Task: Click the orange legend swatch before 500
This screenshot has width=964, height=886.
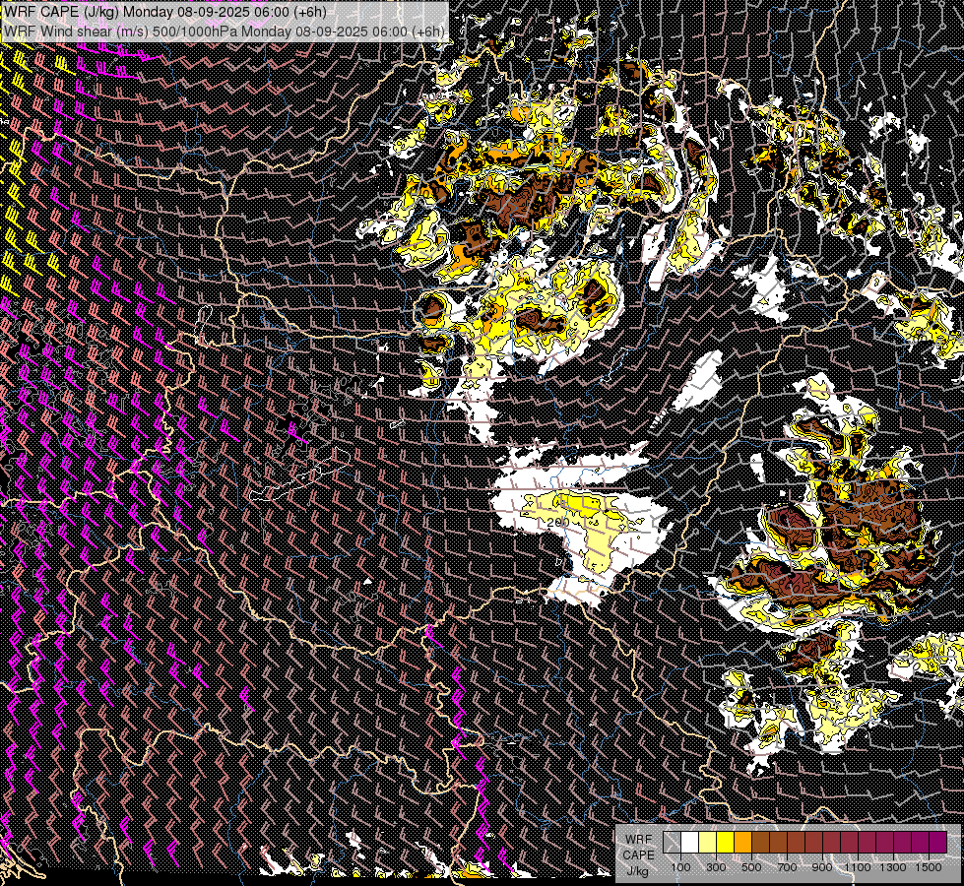Action: coord(742,843)
